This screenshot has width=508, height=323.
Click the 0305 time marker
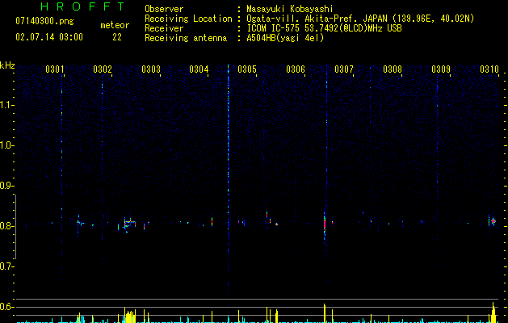(x=247, y=69)
